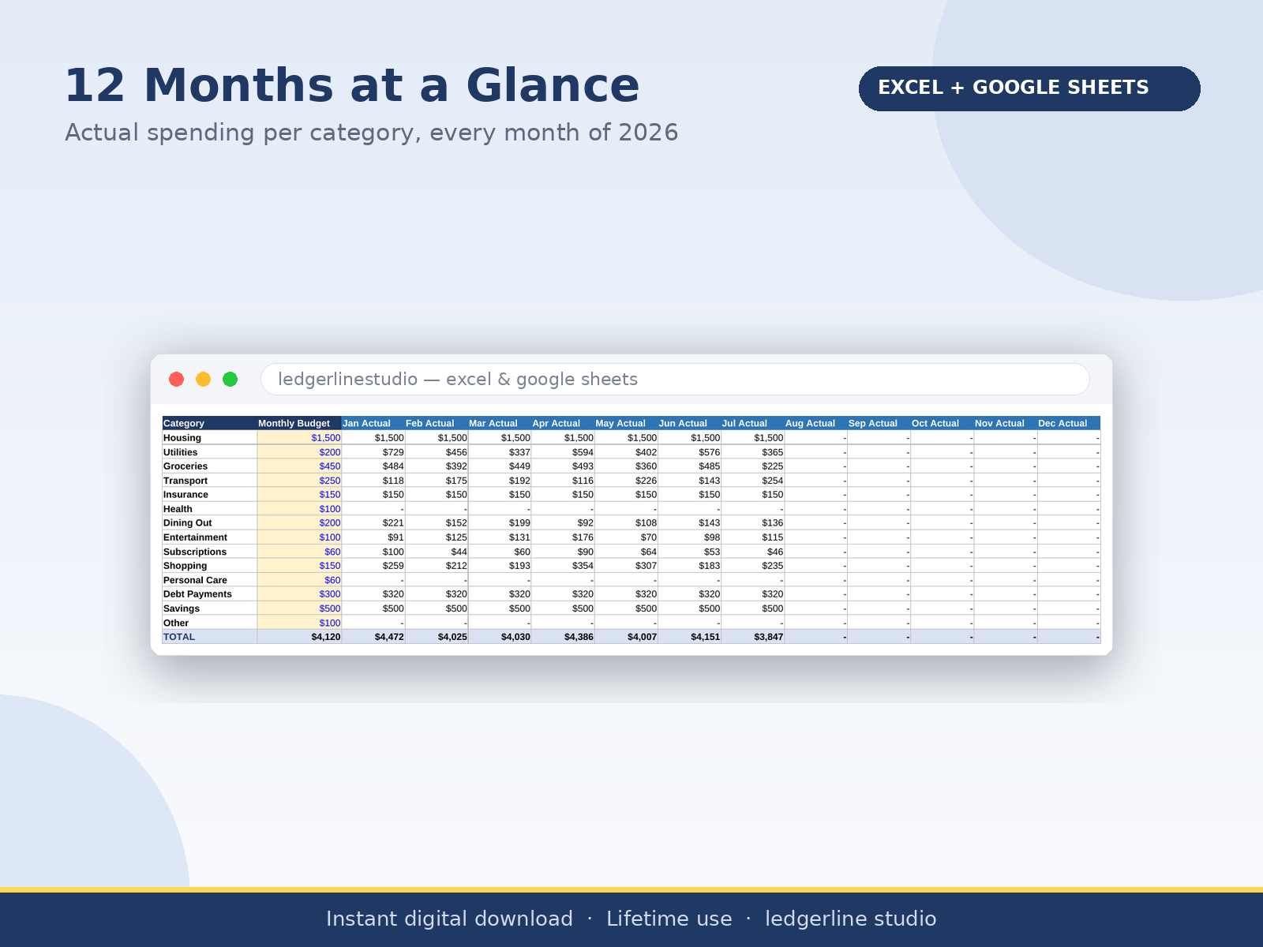Select the Apr total cell $4,386

click(563, 637)
